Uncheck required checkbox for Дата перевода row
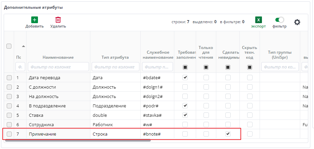 (185, 78)
